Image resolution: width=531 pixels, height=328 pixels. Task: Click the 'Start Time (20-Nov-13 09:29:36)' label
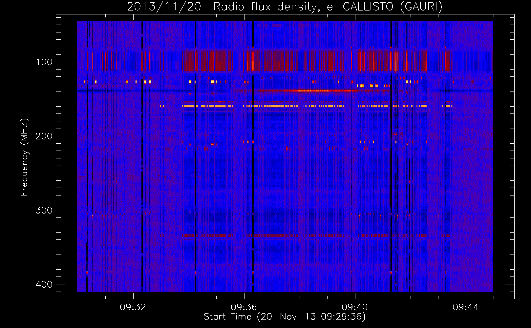pos(285,317)
